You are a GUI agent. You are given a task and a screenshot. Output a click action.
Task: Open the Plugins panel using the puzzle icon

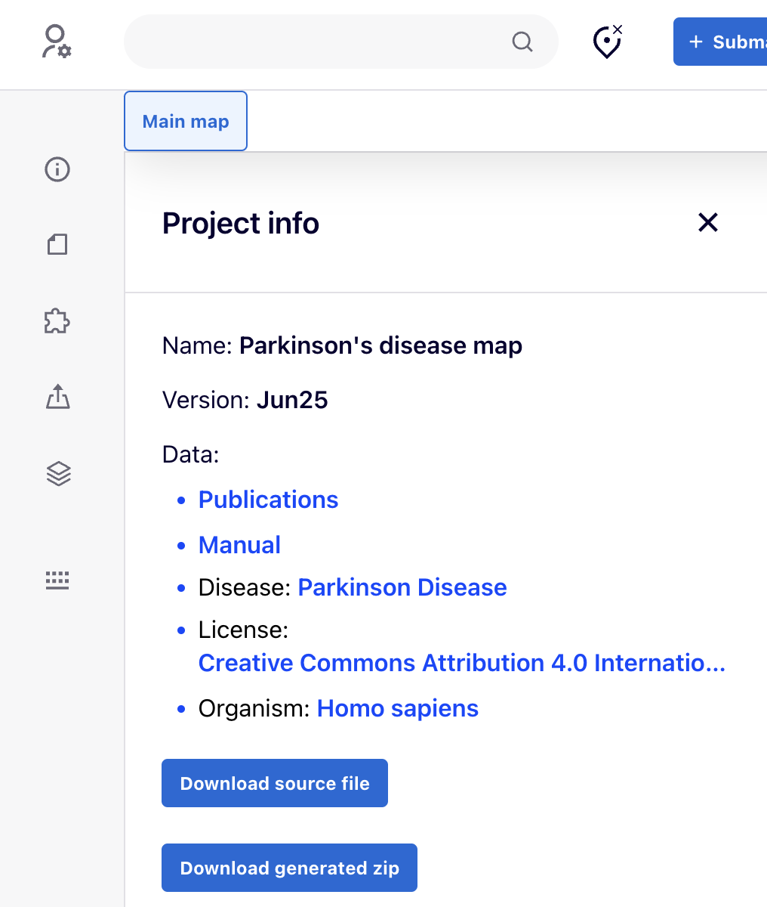coord(57,320)
